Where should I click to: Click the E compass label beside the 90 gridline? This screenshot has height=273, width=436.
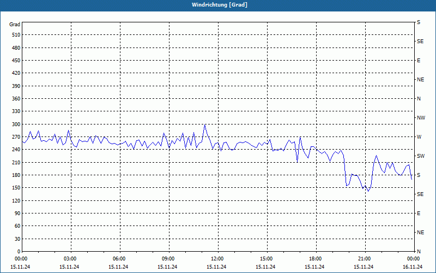(x=419, y=213)
